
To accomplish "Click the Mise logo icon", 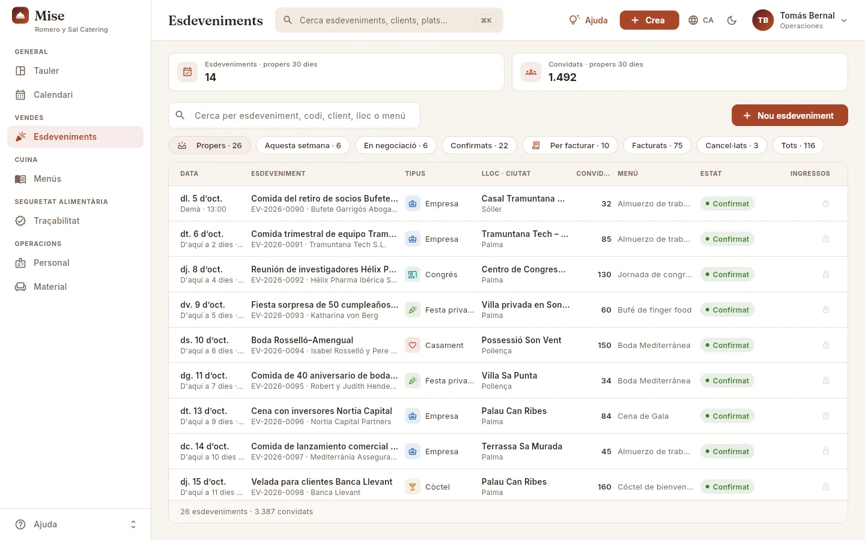I will coord(20,16).
